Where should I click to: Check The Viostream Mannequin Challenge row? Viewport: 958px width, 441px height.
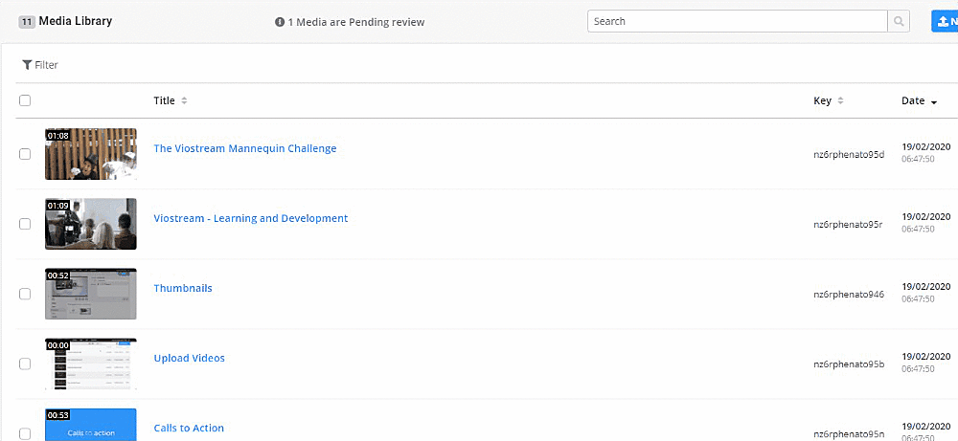point(25,154)
